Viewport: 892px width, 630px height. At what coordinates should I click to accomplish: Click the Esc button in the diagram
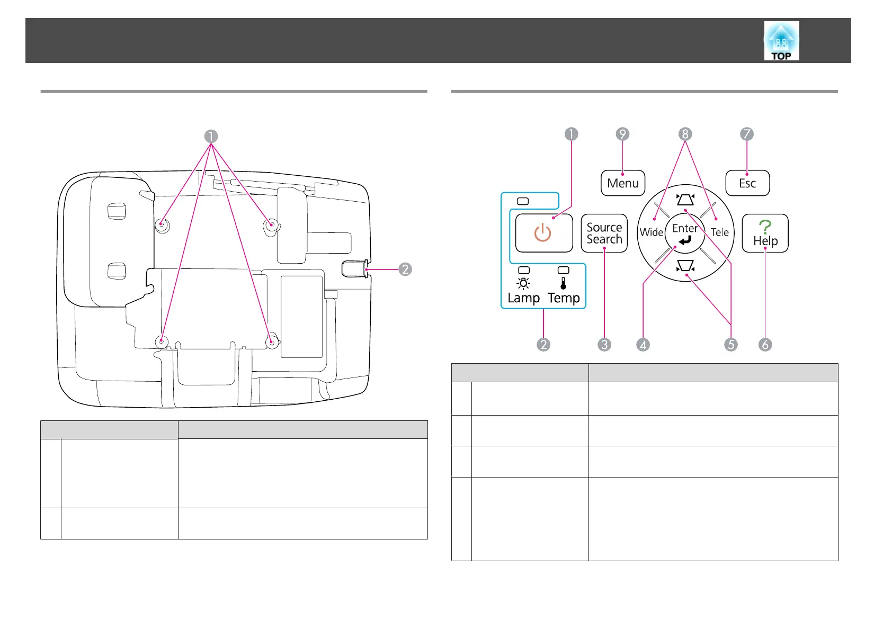(747, 183)
